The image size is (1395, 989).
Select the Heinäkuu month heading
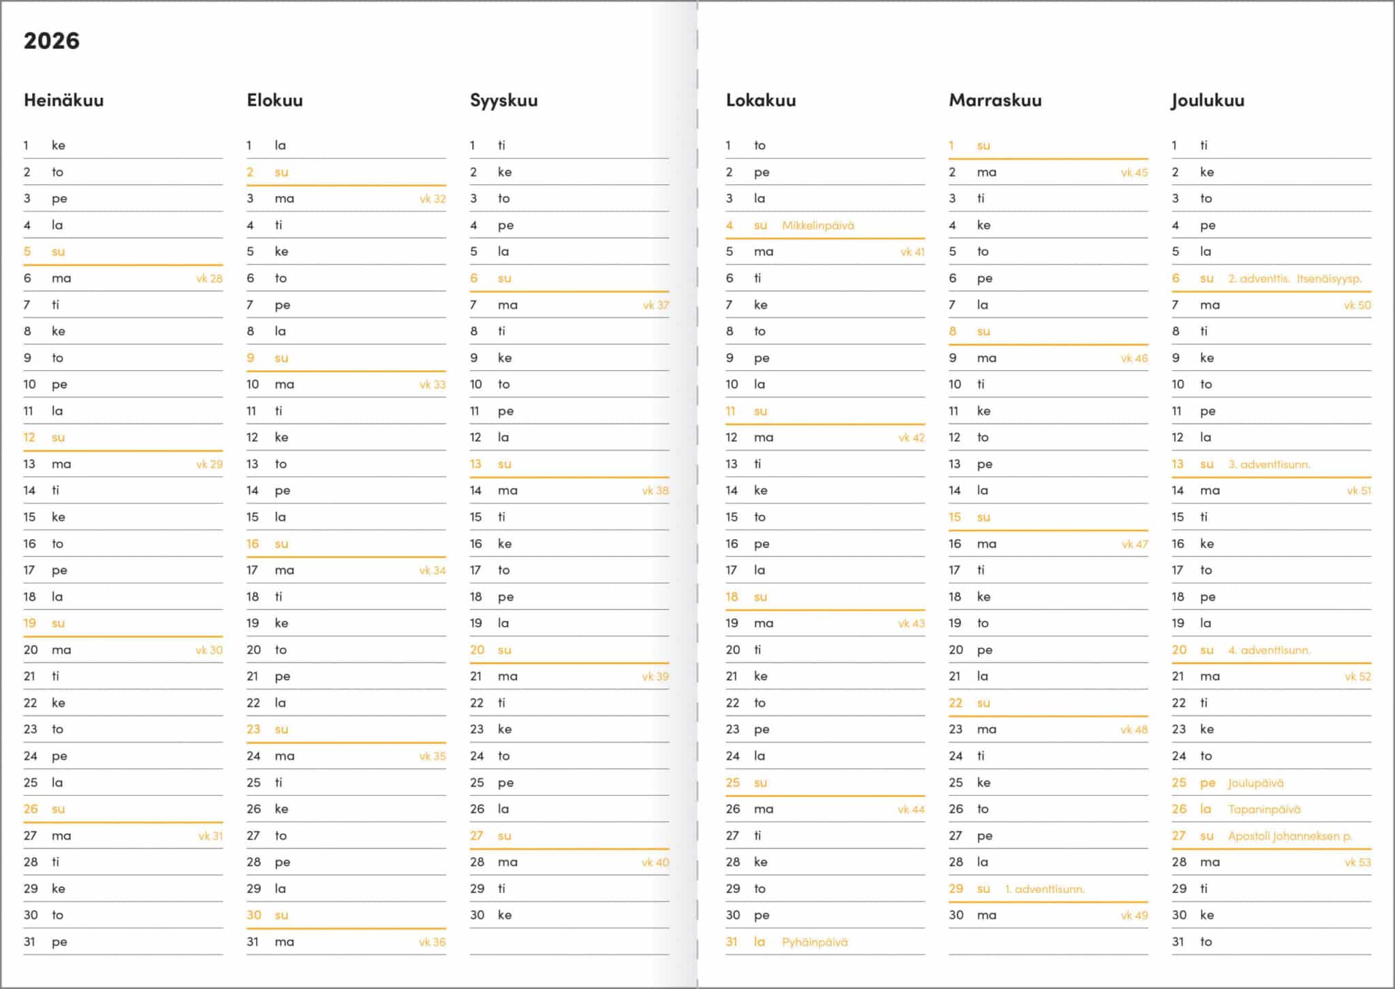(x=64, y=100)
